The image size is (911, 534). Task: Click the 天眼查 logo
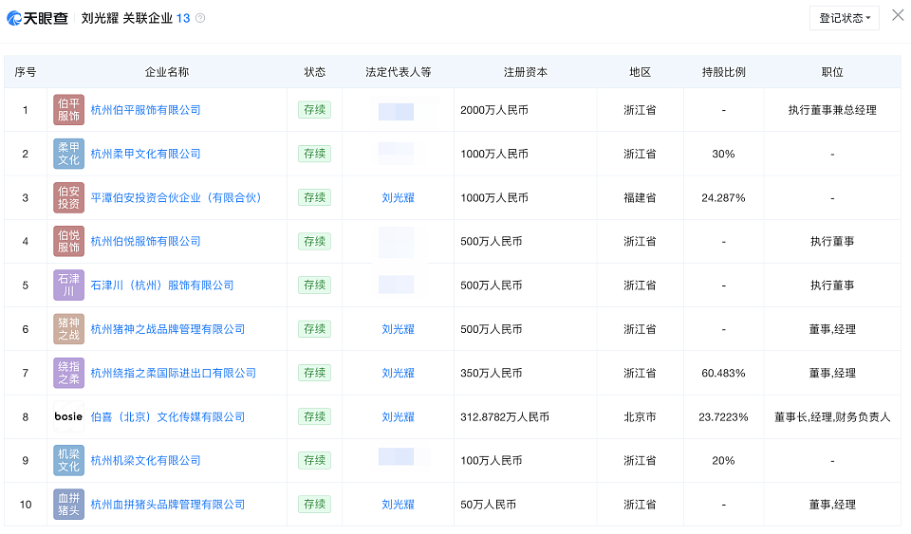pos(37,18)
